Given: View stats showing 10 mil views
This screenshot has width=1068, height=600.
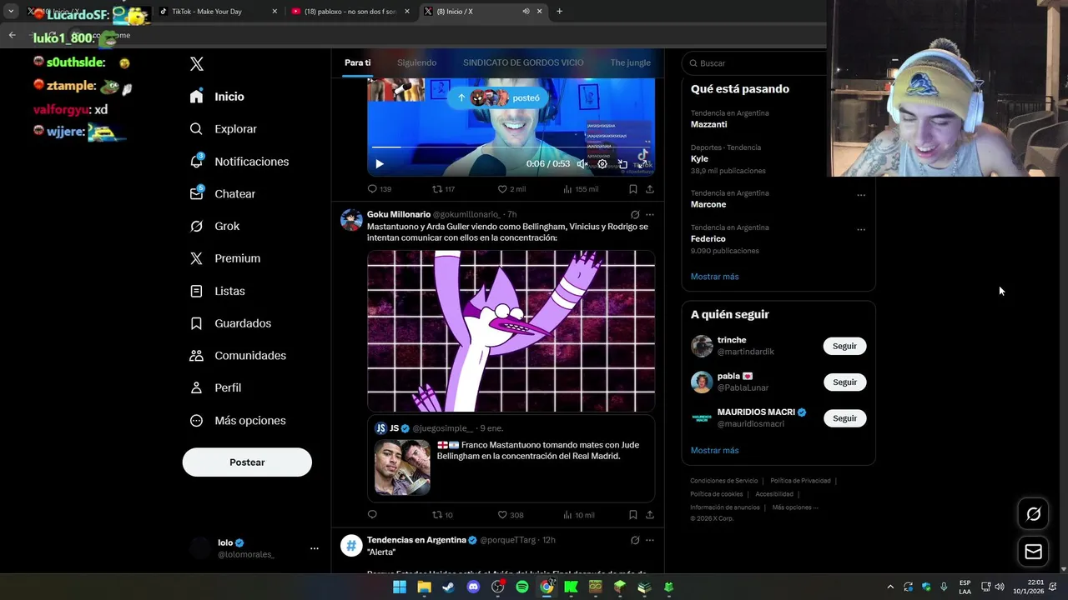Looking at the screenshot, I should (579, 515).
